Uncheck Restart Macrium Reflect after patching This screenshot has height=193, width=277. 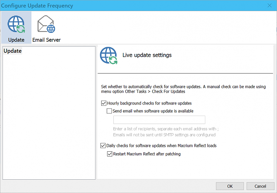(110, 154)
